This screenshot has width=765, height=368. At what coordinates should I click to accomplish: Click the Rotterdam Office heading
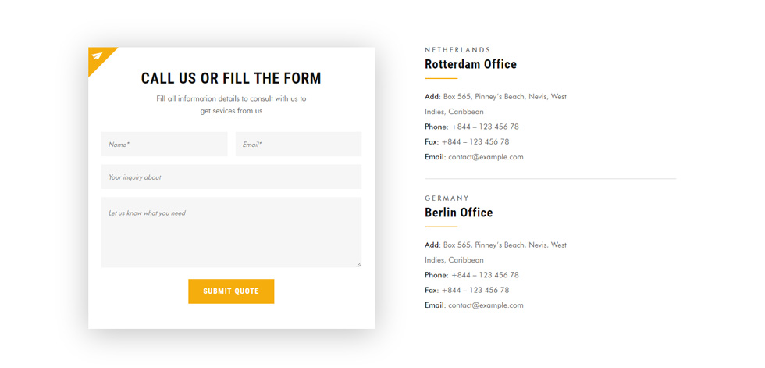[471, 64]
